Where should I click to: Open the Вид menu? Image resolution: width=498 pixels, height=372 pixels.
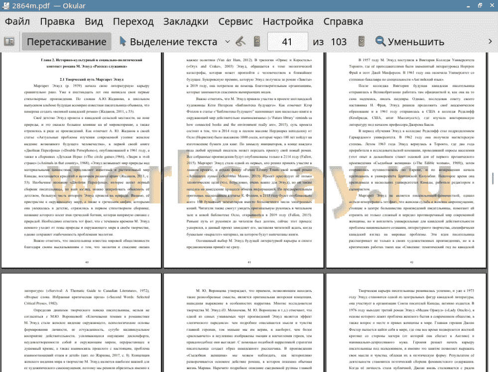click(94, 21)
